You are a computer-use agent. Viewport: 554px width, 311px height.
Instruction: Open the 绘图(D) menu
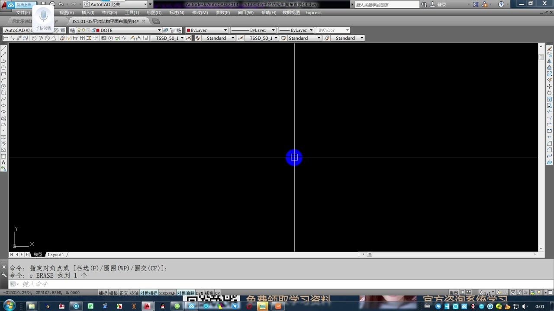tap(154, 13)
